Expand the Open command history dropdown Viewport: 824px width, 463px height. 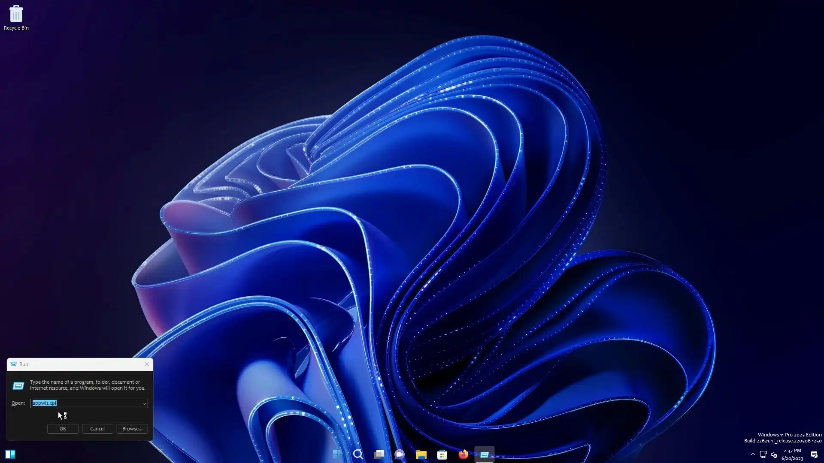(x=144, y=403)
